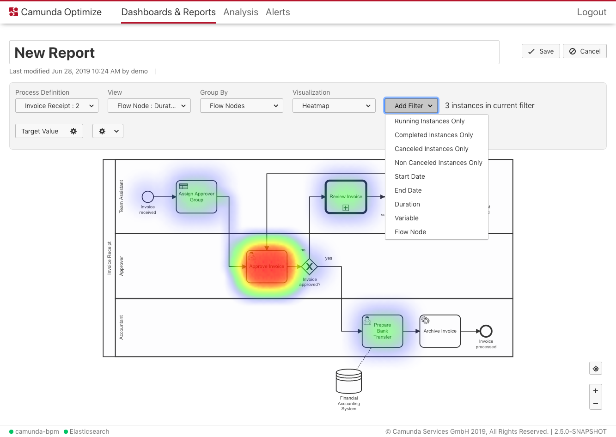Open the Group By dropdown
The height and width of the screenshot is (437, 616).
point(242,106)
